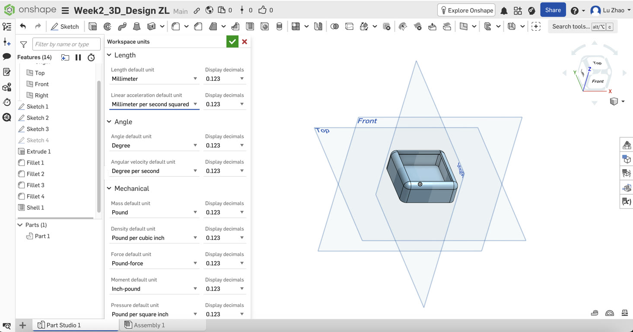Viewport: 633px width, 332px height.
Task: Open display decimals dropdown for Length unit
Action: click(x=225, y=79)
